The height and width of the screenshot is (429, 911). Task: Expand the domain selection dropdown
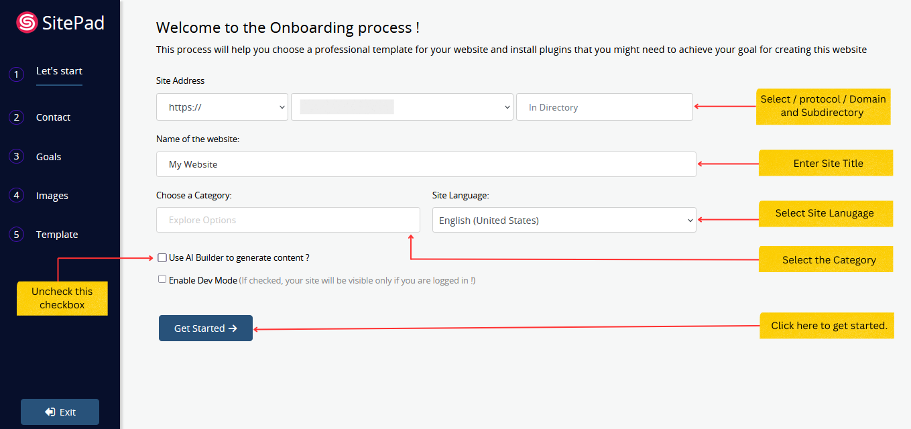pos(402,107)
